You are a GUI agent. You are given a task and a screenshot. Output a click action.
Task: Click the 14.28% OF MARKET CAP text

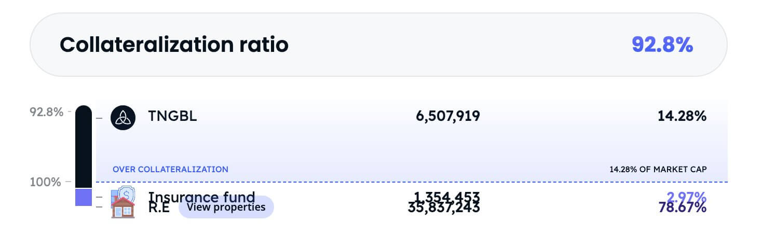[x=658, y=169]
